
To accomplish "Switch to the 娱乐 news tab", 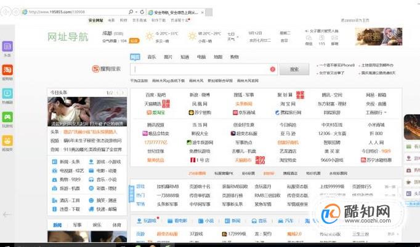I will (x=97, y=225).
